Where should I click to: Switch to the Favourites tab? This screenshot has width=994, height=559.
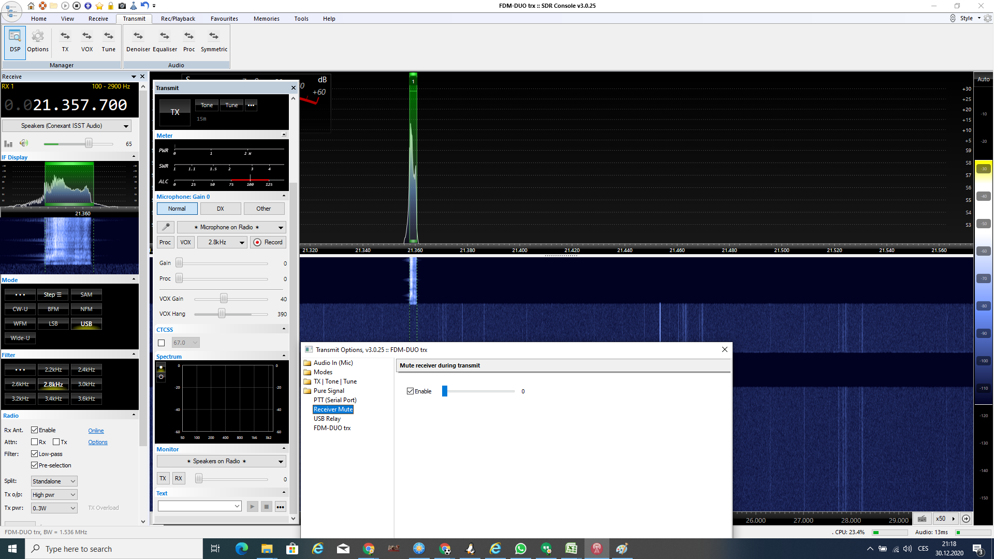224,19
